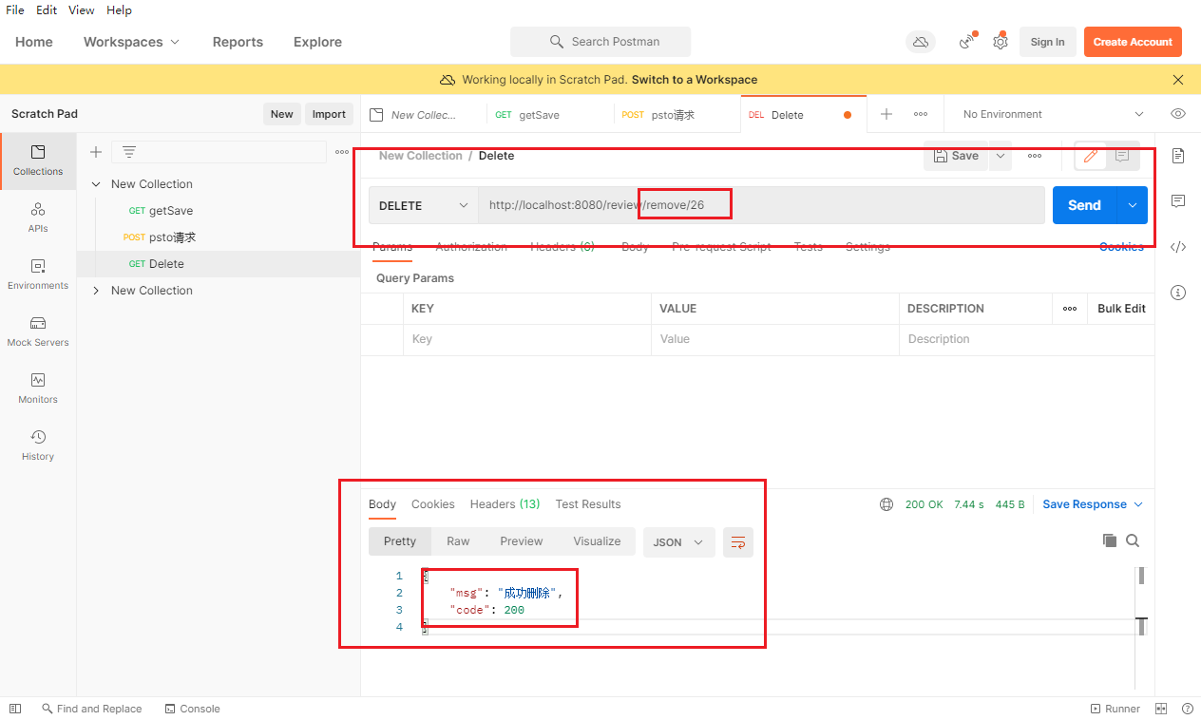
Task: Open Mock Servers in sidebar
Action: [x=38, y=331]
